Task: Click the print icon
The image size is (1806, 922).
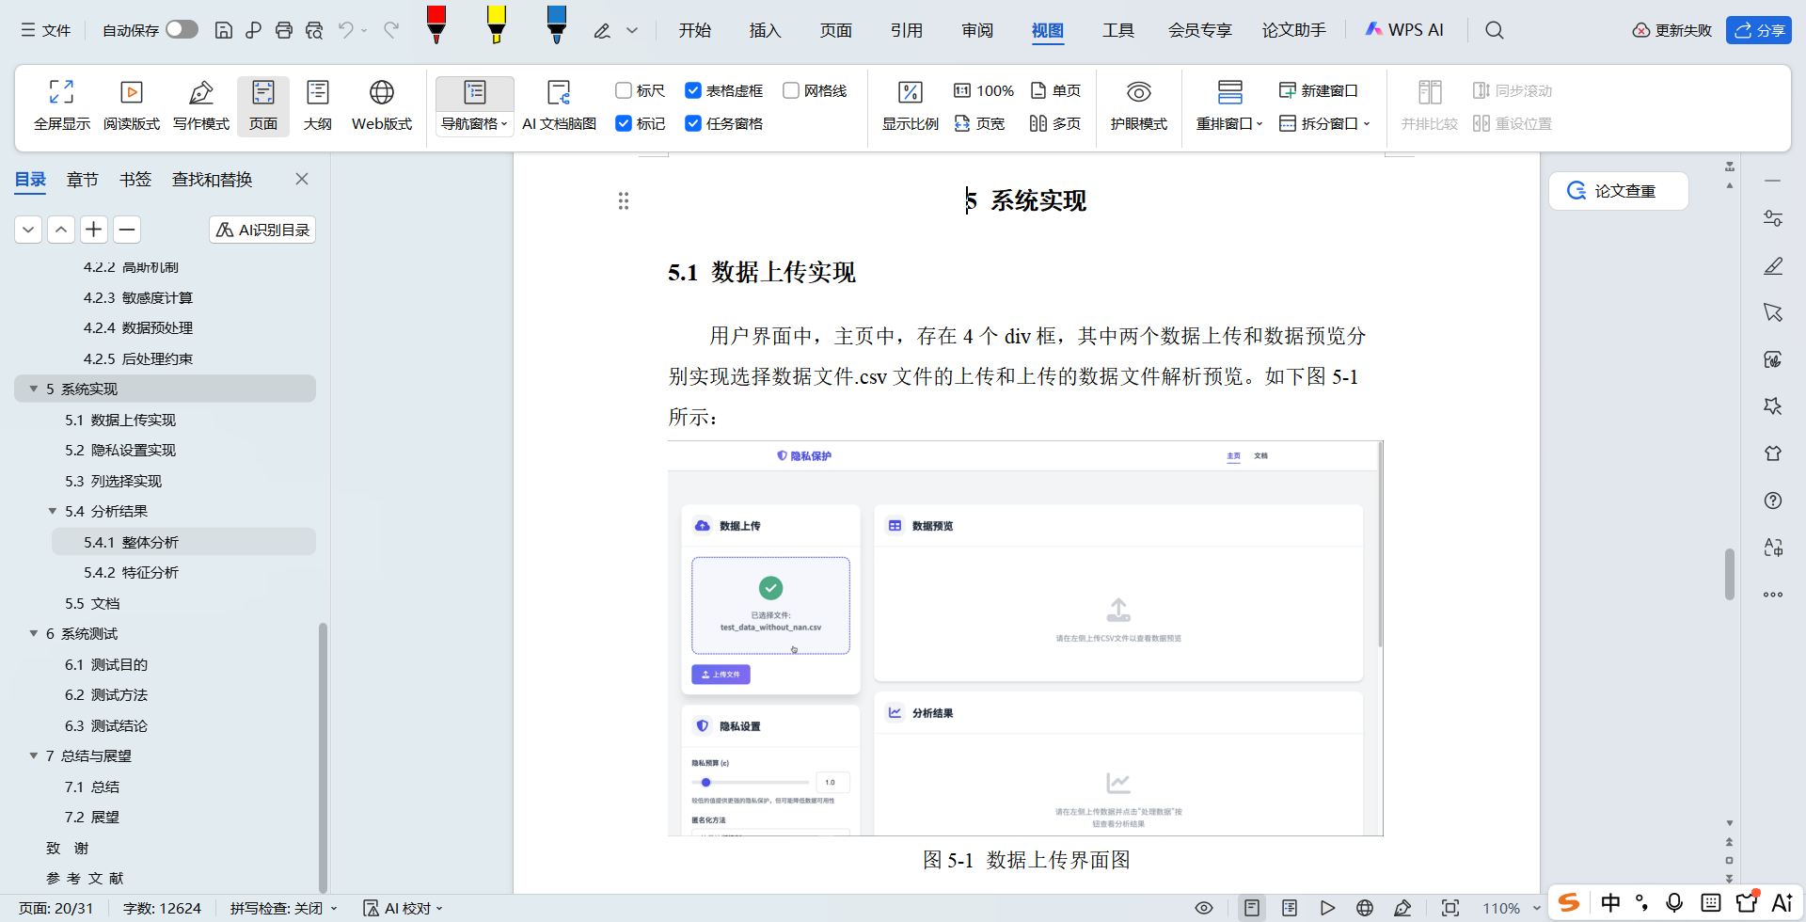Action: point(284,30)
